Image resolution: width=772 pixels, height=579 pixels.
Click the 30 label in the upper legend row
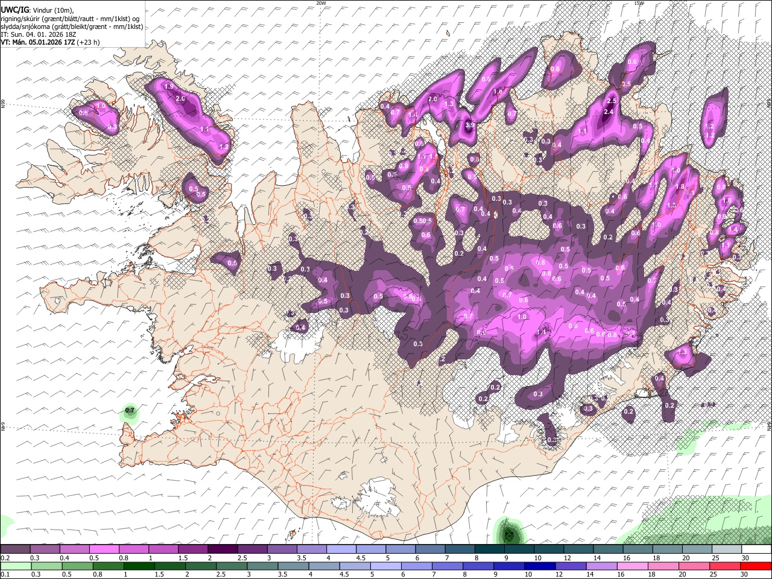[x=745, y=558]
